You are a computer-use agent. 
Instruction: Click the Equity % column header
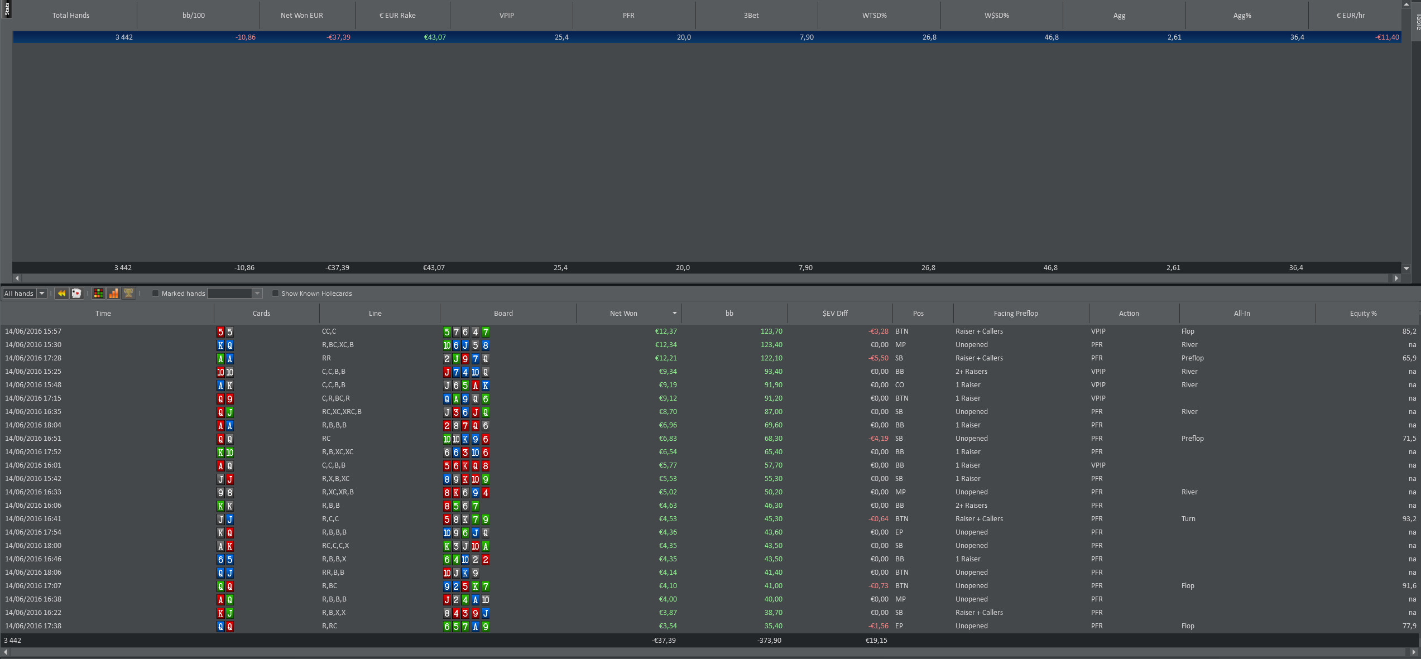[x=1362, y=314]
